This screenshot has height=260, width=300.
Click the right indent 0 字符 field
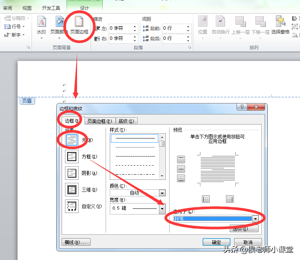click(x=121, y=38)
